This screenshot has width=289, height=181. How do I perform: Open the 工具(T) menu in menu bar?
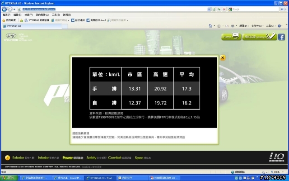coord(56,15)
